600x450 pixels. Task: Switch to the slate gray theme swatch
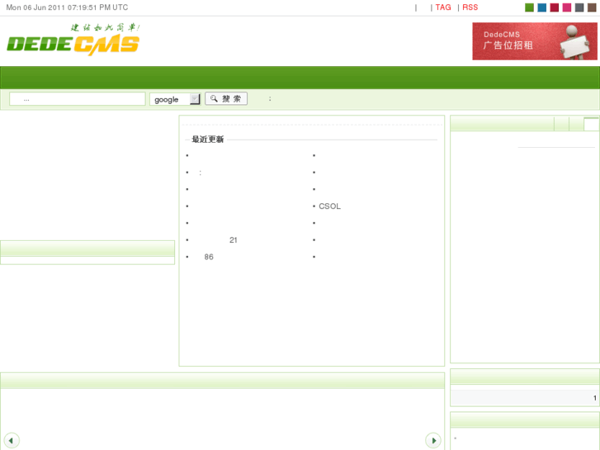pyautogui.click(x=579, y=7)
